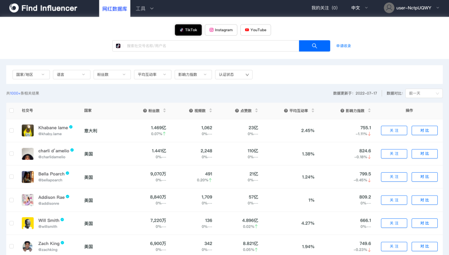Open the 中文 language dropdown

tap(359, 8)
